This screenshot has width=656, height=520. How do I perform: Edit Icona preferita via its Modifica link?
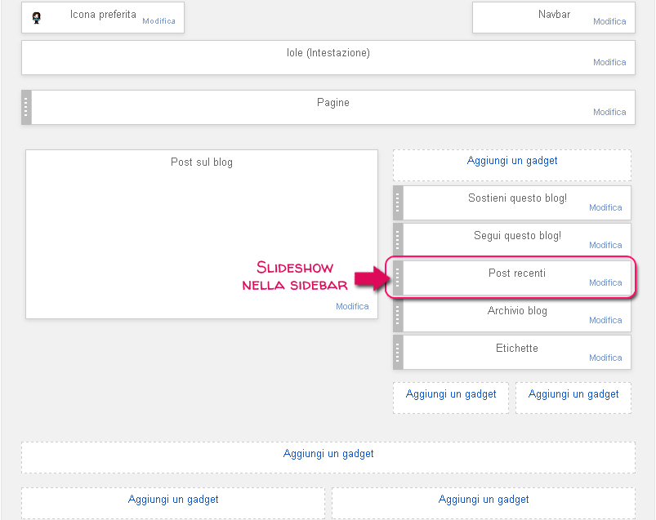point(158,21)
